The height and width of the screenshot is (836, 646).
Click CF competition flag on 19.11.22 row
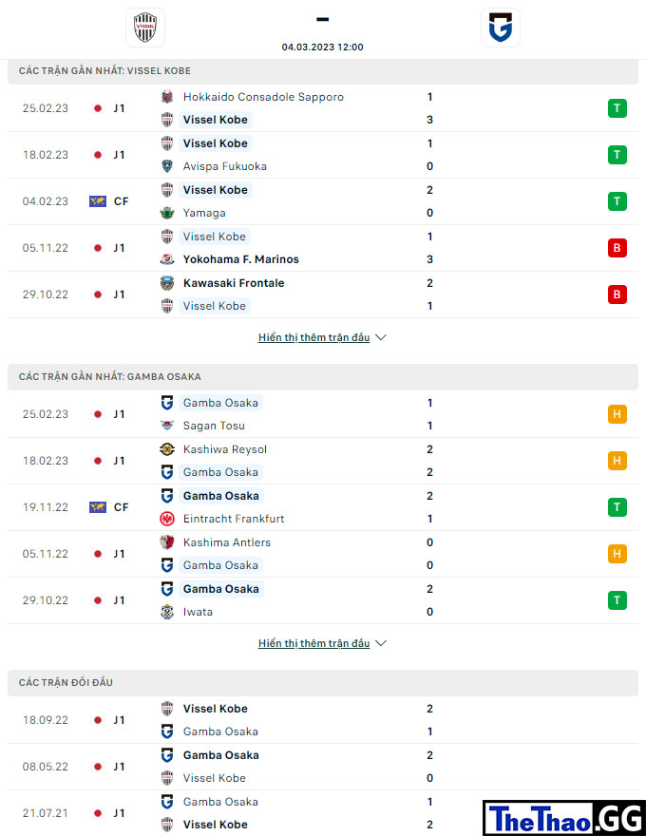[x=98, y=507]
